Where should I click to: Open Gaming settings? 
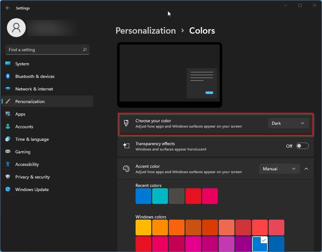(47, 152)
